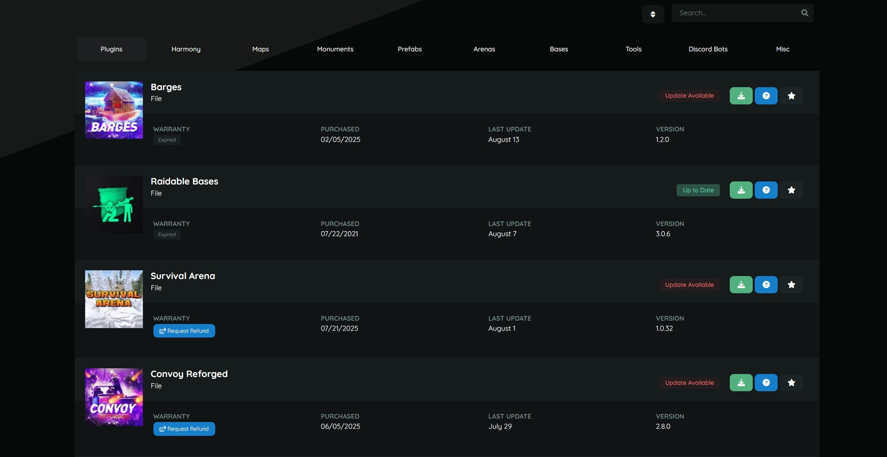Open the sort order dropdown

click(x=653, y=14)
